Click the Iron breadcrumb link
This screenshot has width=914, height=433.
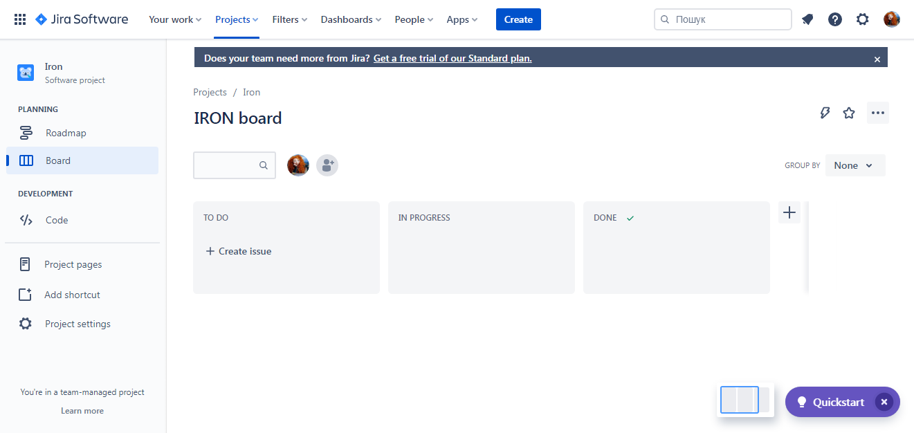click(252, 92)
